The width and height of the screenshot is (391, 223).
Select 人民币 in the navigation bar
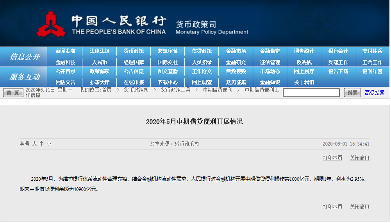click(100, 62)
